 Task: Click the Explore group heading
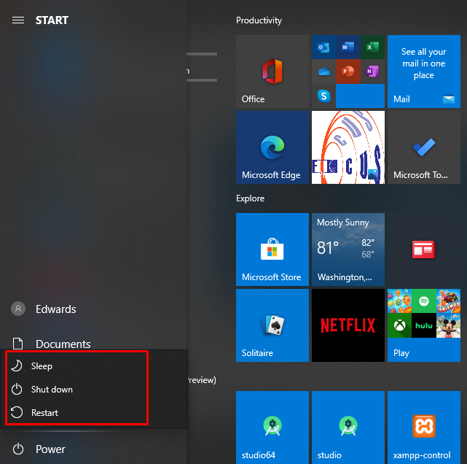(250, 198)
